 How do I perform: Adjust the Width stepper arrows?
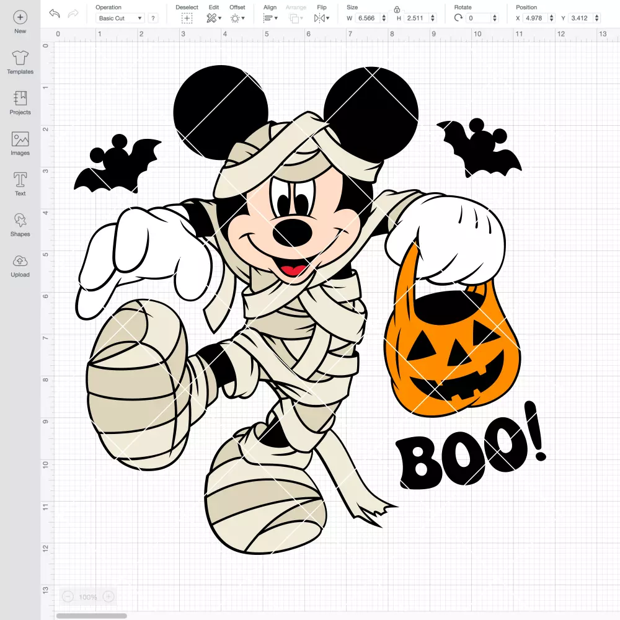click(x=384, y=18)
